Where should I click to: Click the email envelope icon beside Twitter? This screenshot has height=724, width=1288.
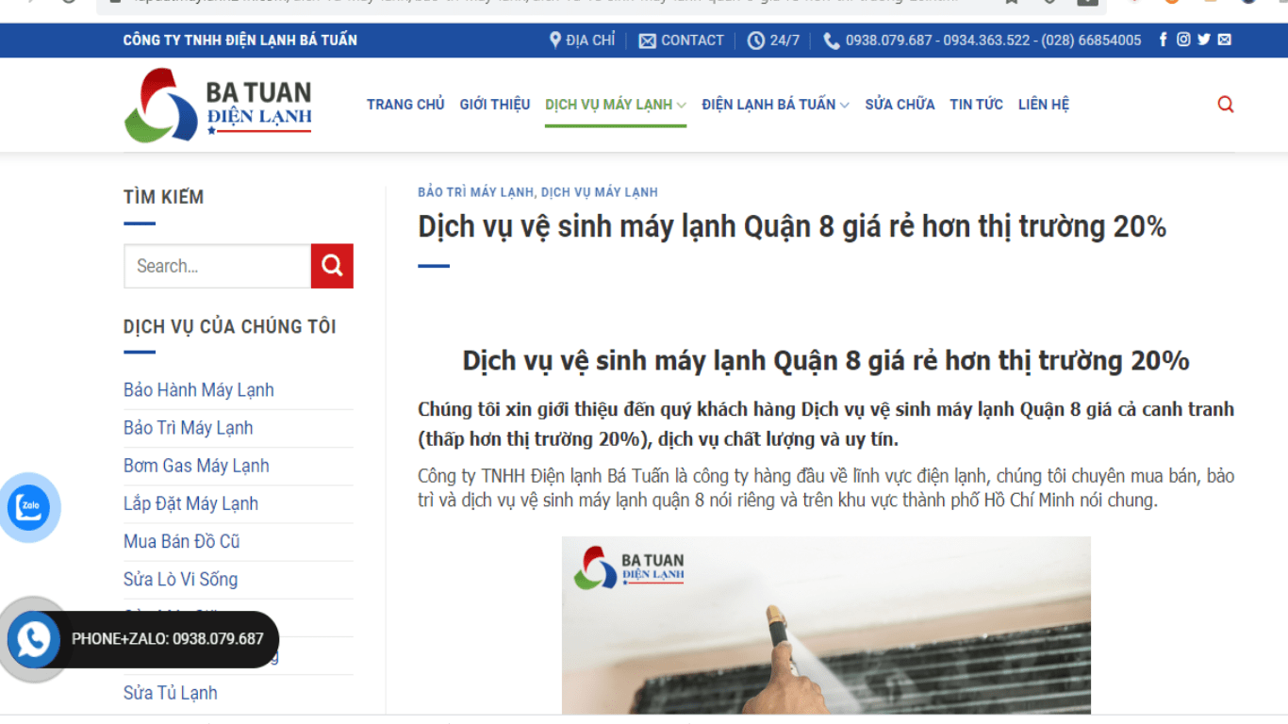1224,40
